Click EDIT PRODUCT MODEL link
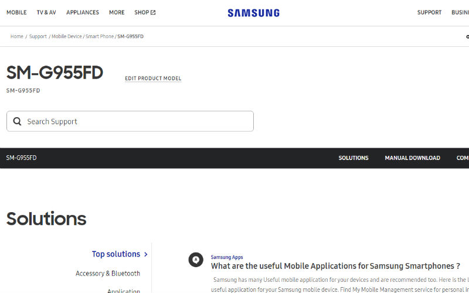 153,79
